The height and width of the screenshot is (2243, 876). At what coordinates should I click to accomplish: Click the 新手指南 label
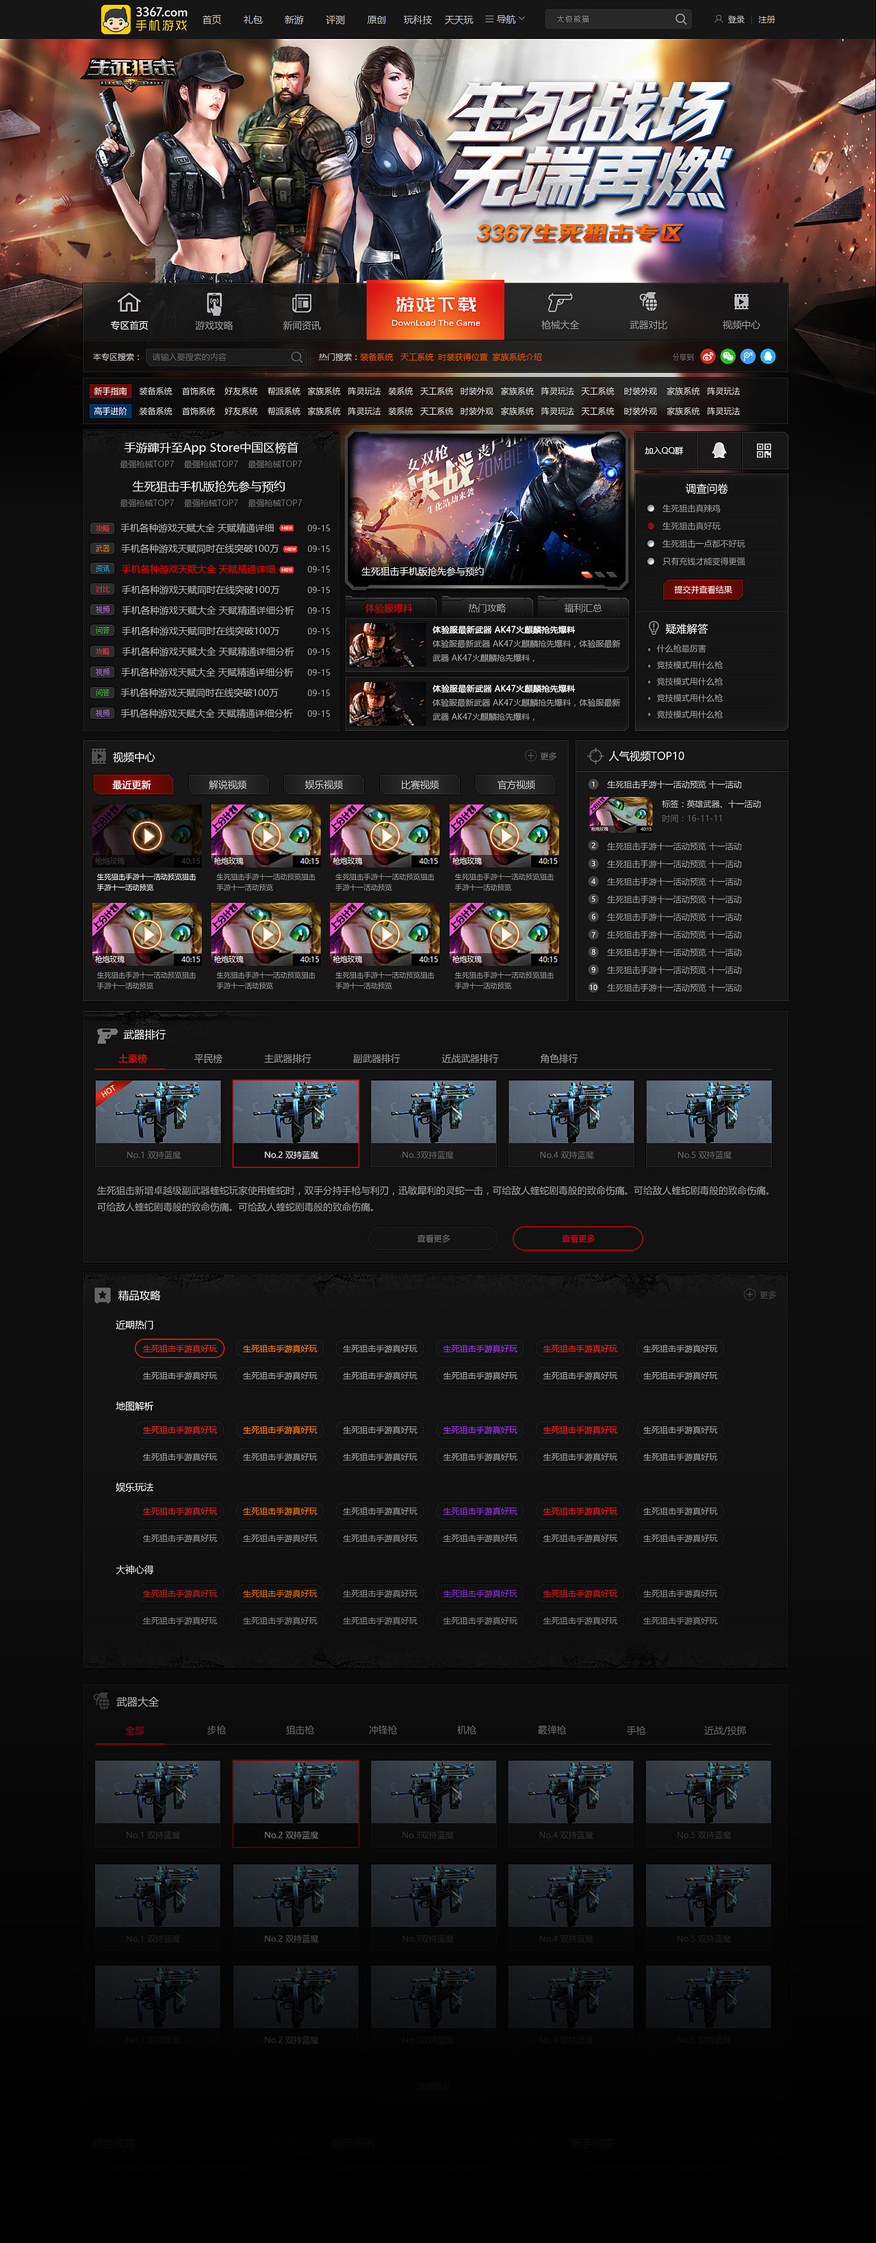point(111,392)
